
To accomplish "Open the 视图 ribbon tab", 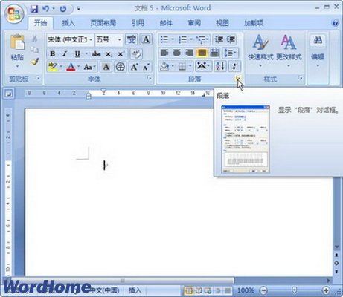I will click(x=222, y=23).
